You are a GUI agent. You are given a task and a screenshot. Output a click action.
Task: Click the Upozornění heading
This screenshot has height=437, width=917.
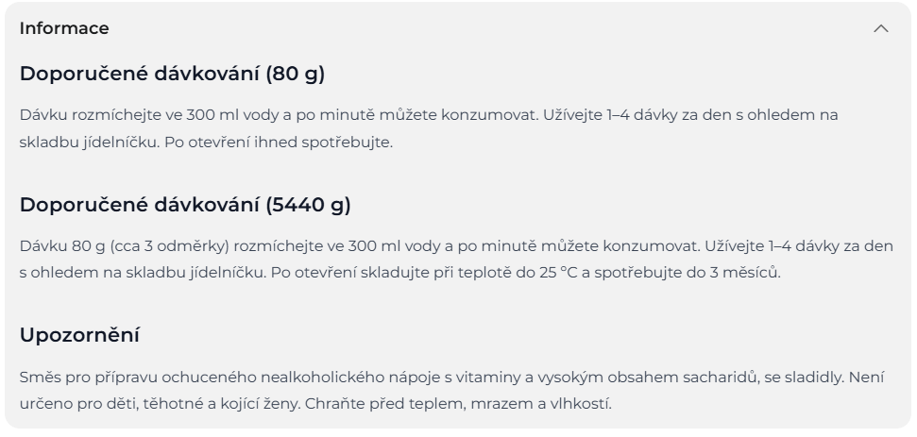tap(79, 335)
